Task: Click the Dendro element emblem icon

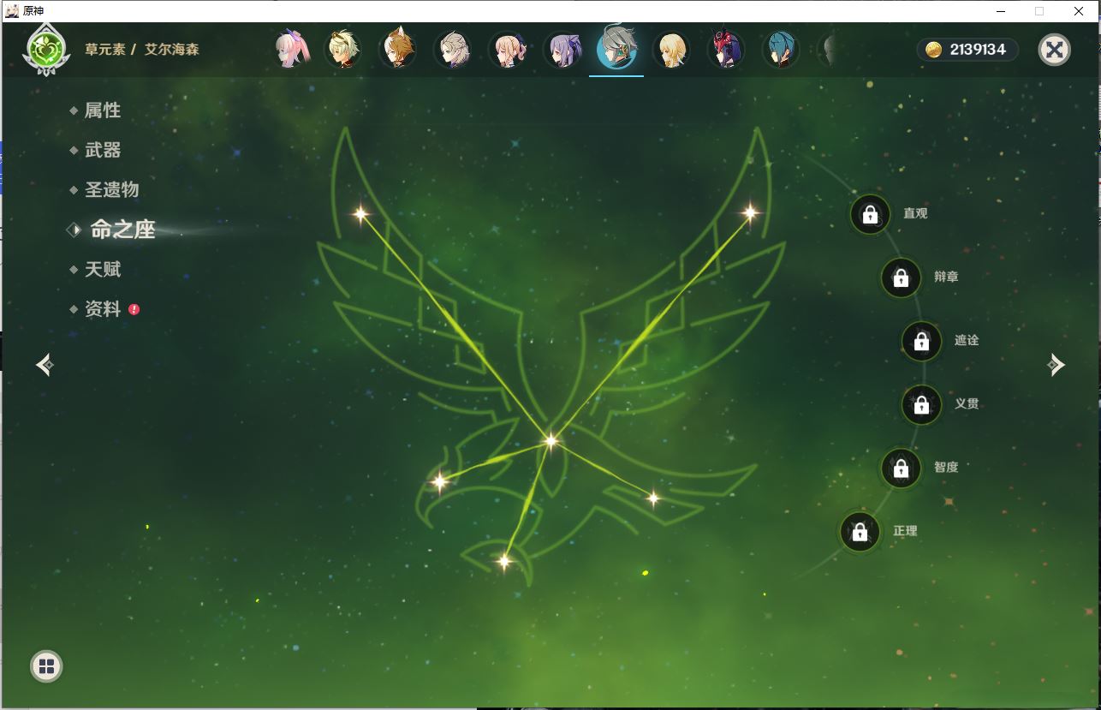Action: click(x=47, y=50)
